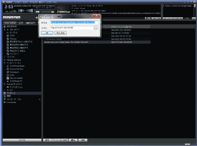Open the 再生 (Play) menu

click(25, 2)
